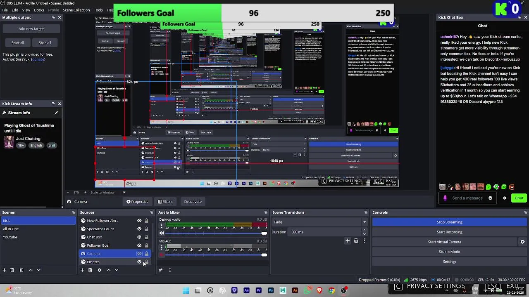Add transition with plus icon in Scene Transitions
The image size is (529, 297).
(x=348, y=241)
